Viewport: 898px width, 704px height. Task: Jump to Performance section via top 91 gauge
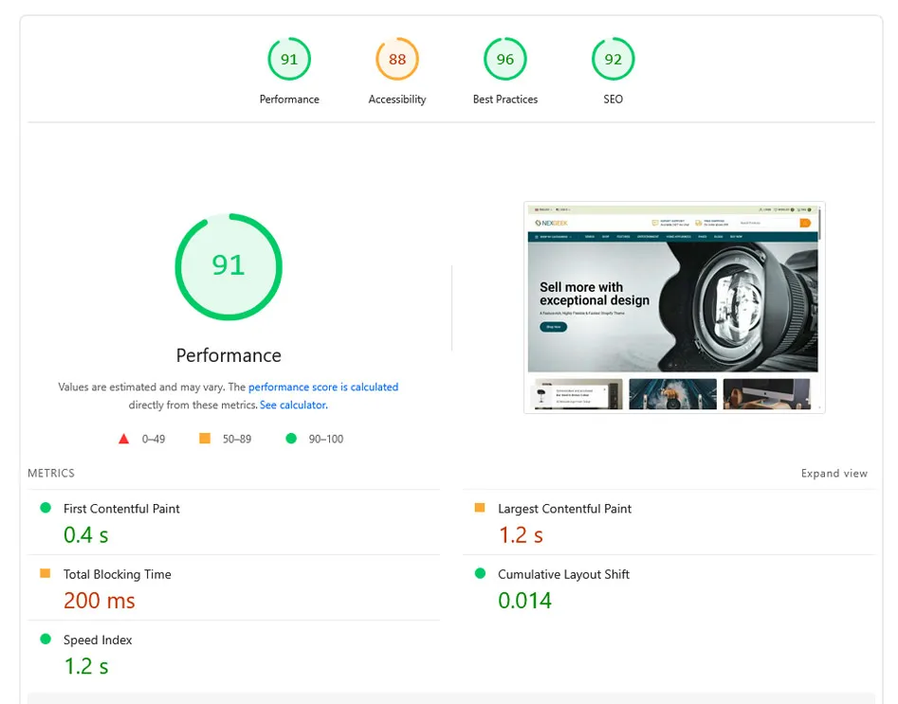[289, 60]
